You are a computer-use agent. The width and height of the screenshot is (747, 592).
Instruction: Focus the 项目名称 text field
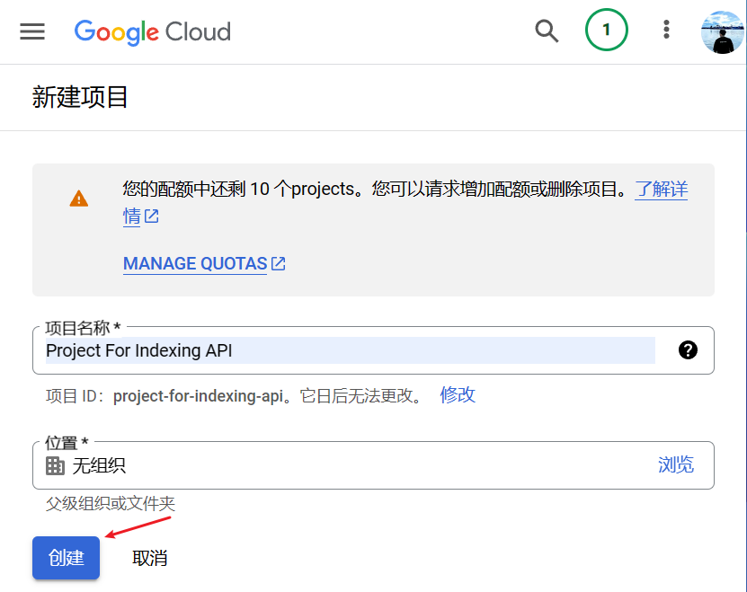[x=349, y=350]
